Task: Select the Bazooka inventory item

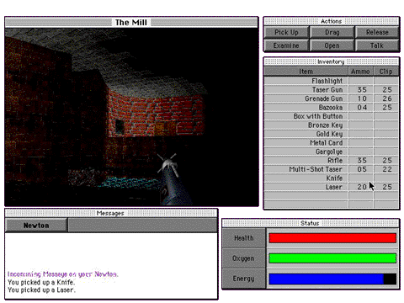Action: tap(332, 108)
